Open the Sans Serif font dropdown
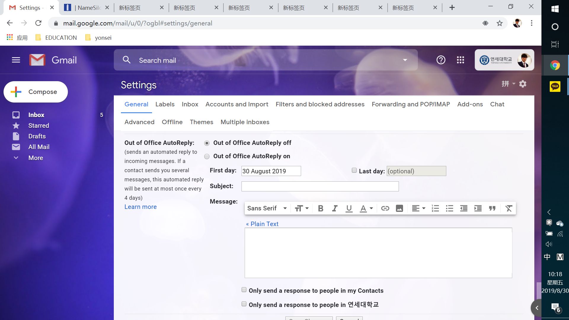The width and height of the screenshot is (569, 320). pos(267,208)
